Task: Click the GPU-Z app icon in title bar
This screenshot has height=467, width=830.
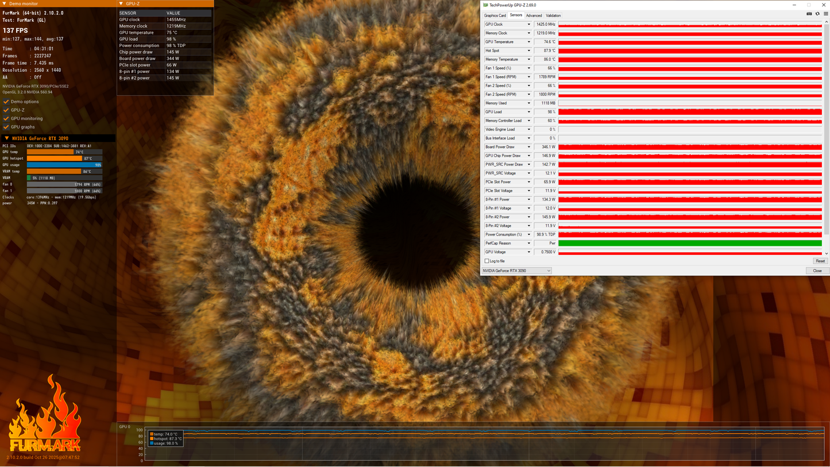Action: (486, 5)
